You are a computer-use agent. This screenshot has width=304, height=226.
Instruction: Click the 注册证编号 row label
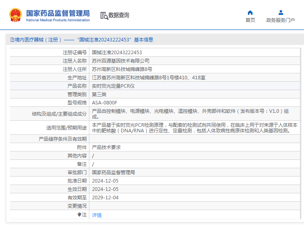pos(75,53)
